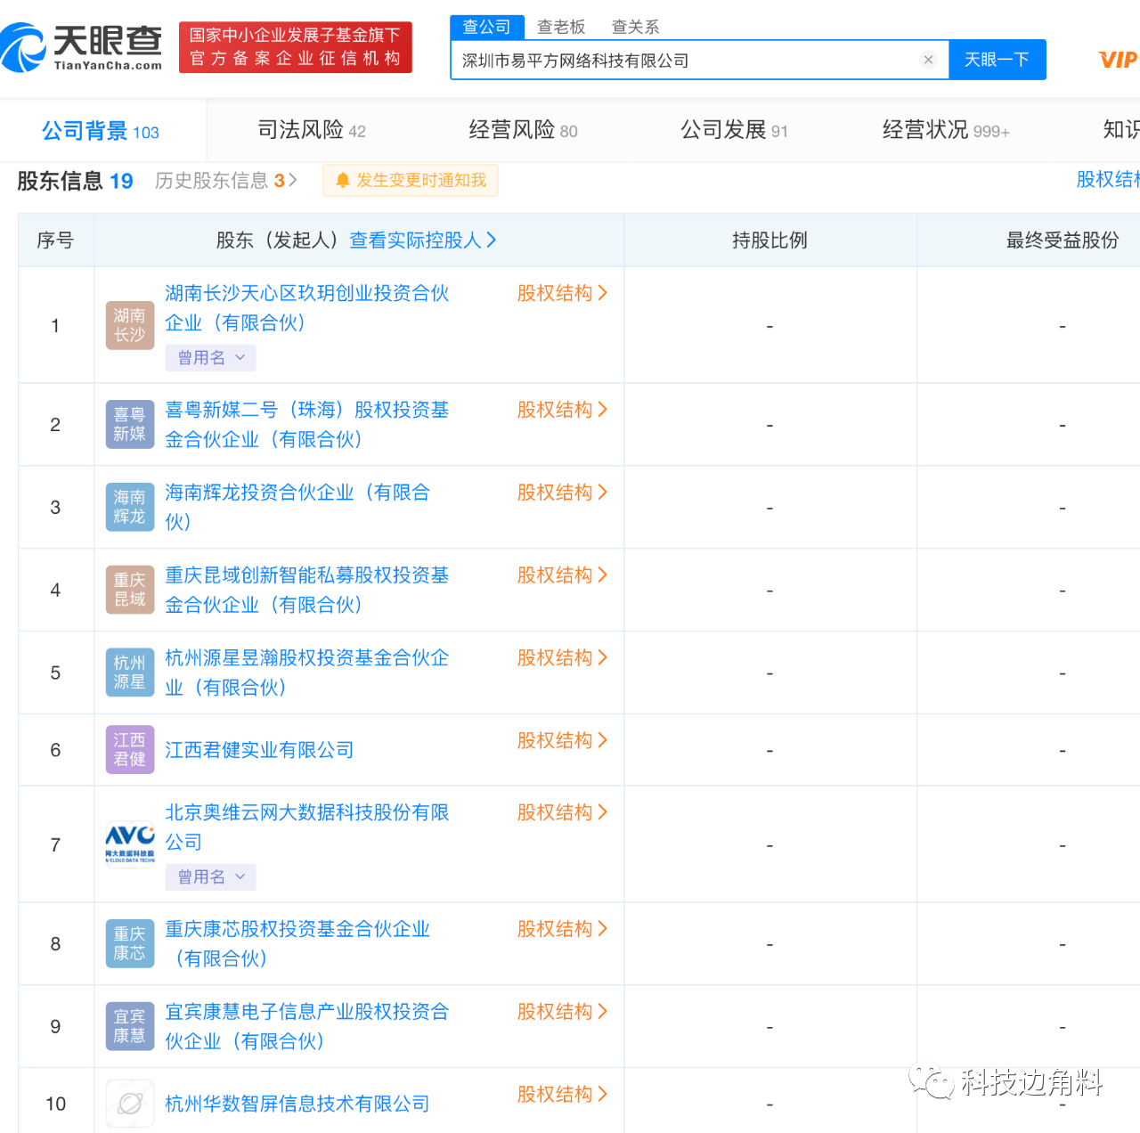The height and width of the screenshot is (1133, 1140).
Task: Click the 喜粤新媒 shareholder avatar icon
Action: pyautogui.click(x=130, y=424)
